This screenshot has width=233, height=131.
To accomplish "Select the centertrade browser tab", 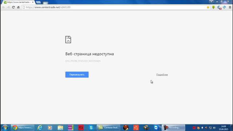I will (x=19, y=2).
